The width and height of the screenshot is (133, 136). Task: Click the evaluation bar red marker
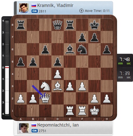pyautogui.click(x=7, y=67)
